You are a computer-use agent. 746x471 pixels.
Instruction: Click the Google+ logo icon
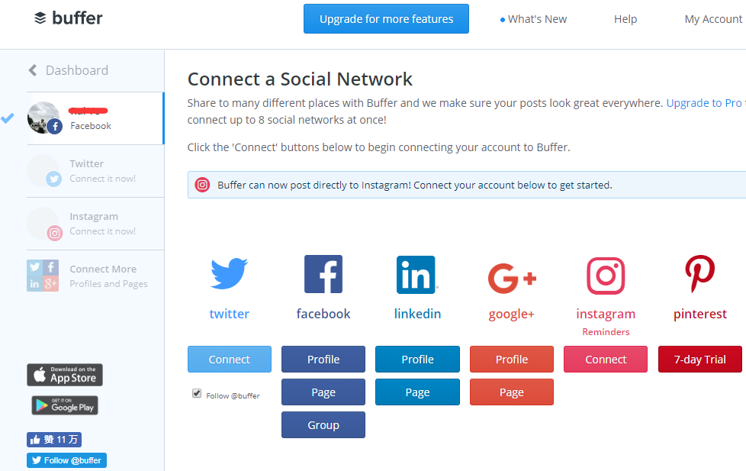click(511, 278)
